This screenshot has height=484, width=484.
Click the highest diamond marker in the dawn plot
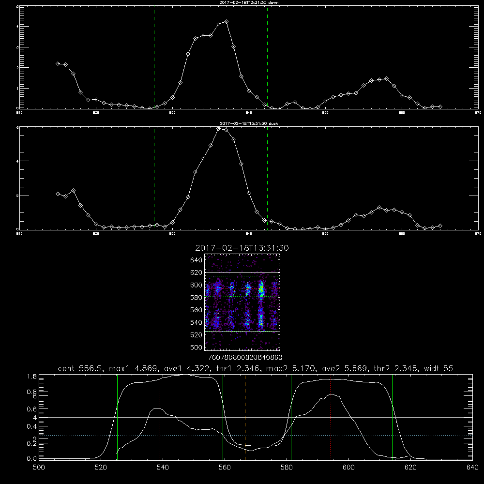(226, 22)
